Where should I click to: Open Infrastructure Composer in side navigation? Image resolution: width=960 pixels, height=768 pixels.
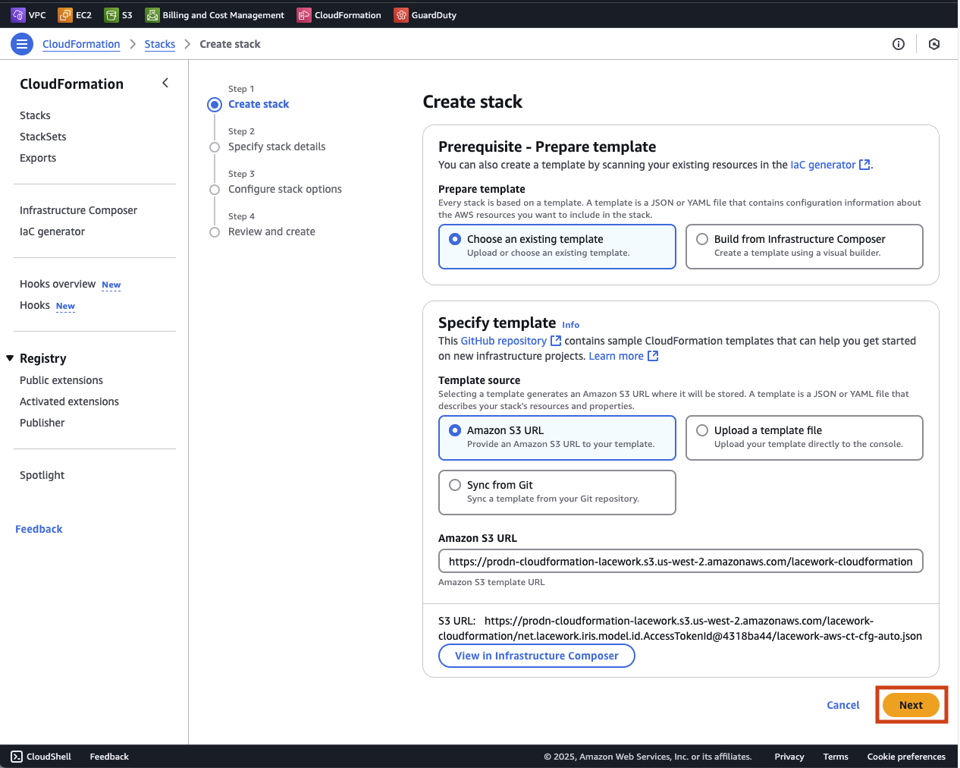pos(79,210)
